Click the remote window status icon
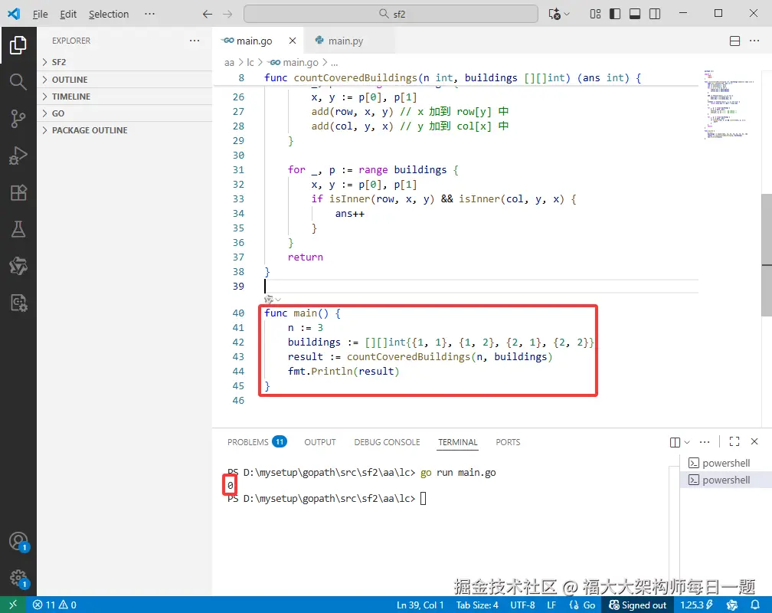Screen dimensions: 772x613 pos(13,605)
